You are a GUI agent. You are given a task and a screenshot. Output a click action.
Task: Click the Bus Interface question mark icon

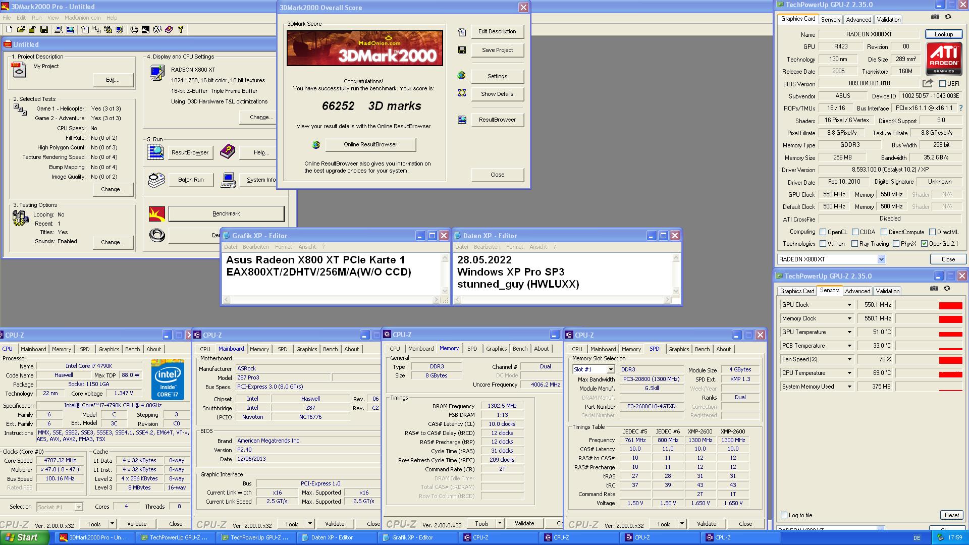pos(960,108)
